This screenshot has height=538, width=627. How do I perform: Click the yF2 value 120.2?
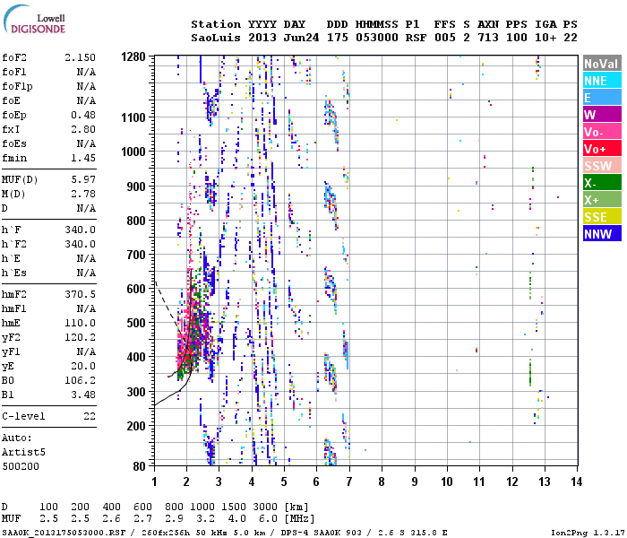[80, 337]
